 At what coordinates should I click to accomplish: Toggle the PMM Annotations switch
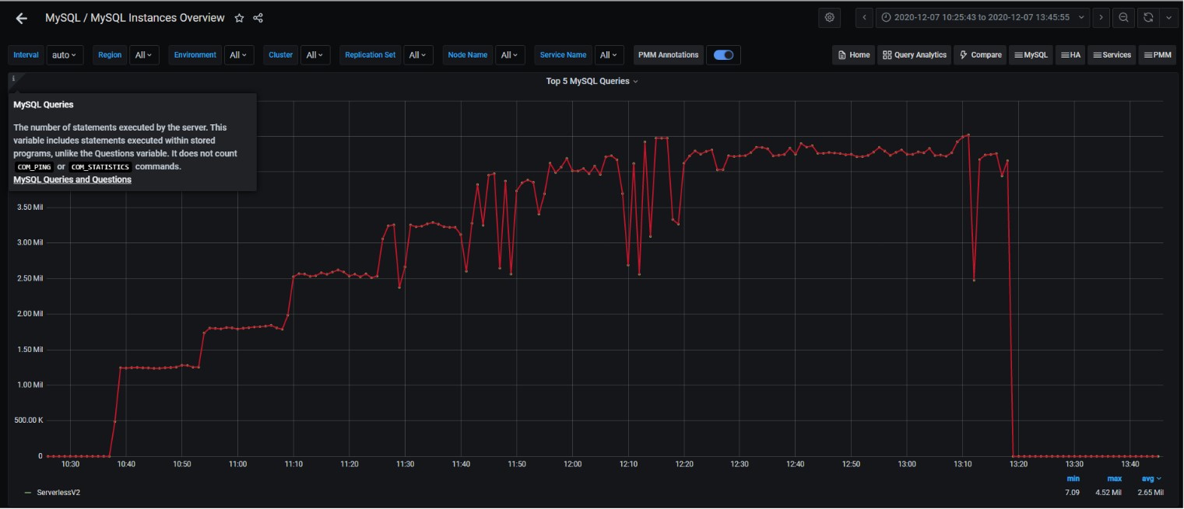tap(723, 55)
